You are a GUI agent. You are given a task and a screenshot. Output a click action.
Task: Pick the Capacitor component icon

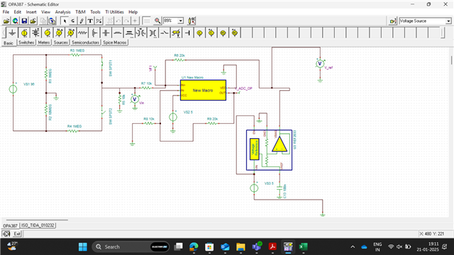(106, 33)
